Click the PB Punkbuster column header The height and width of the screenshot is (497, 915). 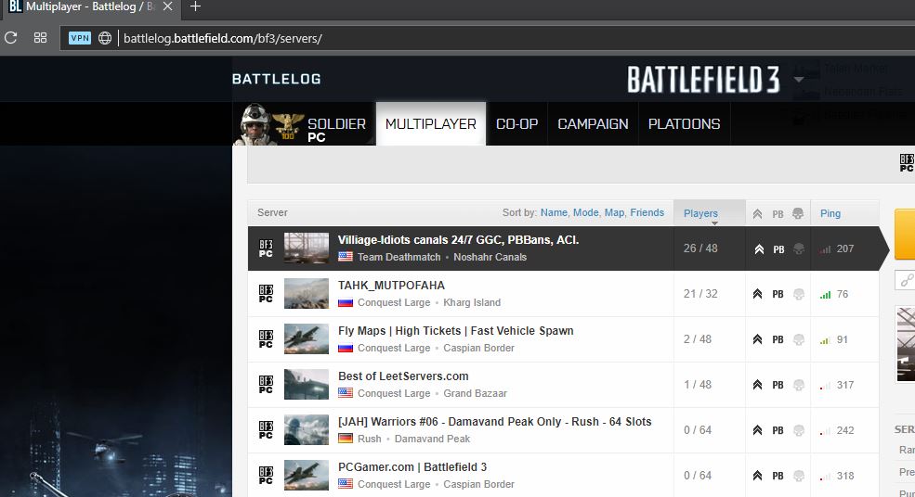(778, 213)
